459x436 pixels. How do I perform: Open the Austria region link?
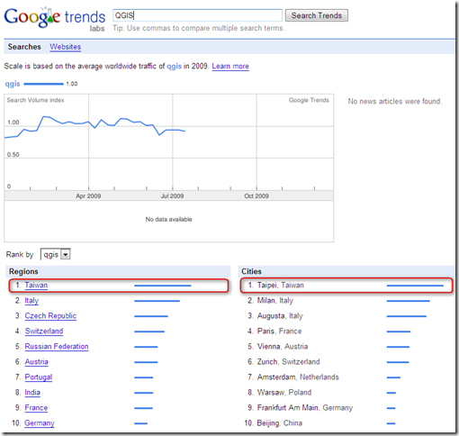(36, 362)
